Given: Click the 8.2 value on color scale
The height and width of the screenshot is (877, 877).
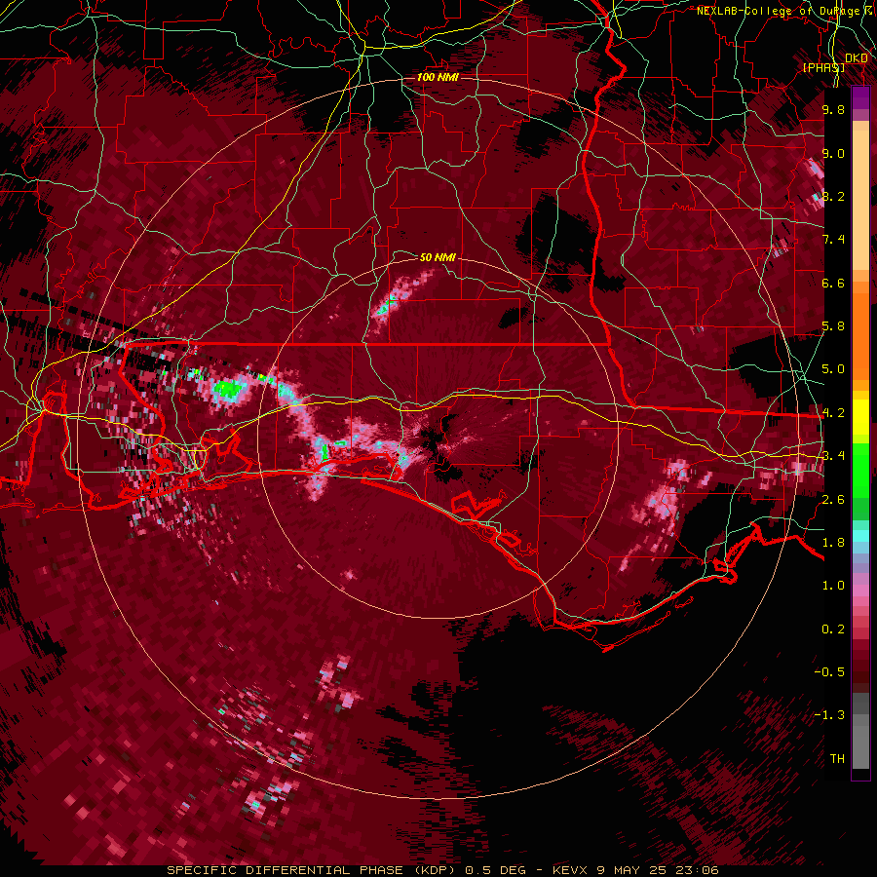Looking at the screenshot, I should click(x=833, y=196).
